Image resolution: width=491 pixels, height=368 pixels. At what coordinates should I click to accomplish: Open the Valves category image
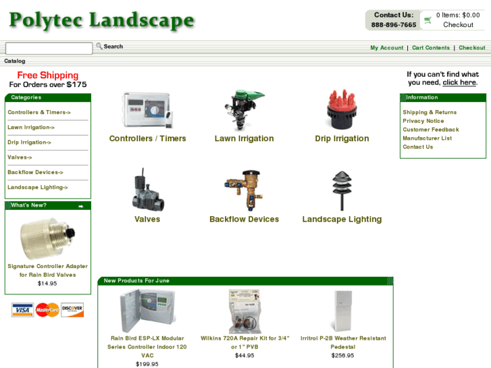(147, 189)
